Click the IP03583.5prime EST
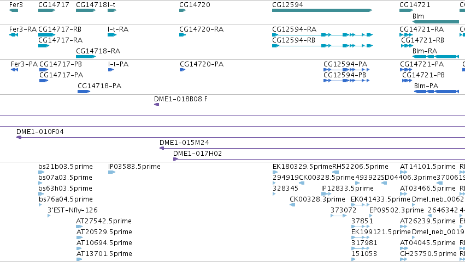Viewport: 465px width, 262px height. click(x=111, y=172)
